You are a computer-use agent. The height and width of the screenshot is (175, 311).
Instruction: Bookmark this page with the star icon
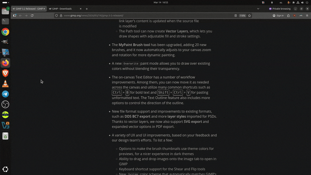(x=249, y=16)
